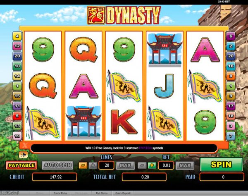Viewport: 248px width, 196px height.
Task: Open the PAYTABLE
Action: click(21, 165)
